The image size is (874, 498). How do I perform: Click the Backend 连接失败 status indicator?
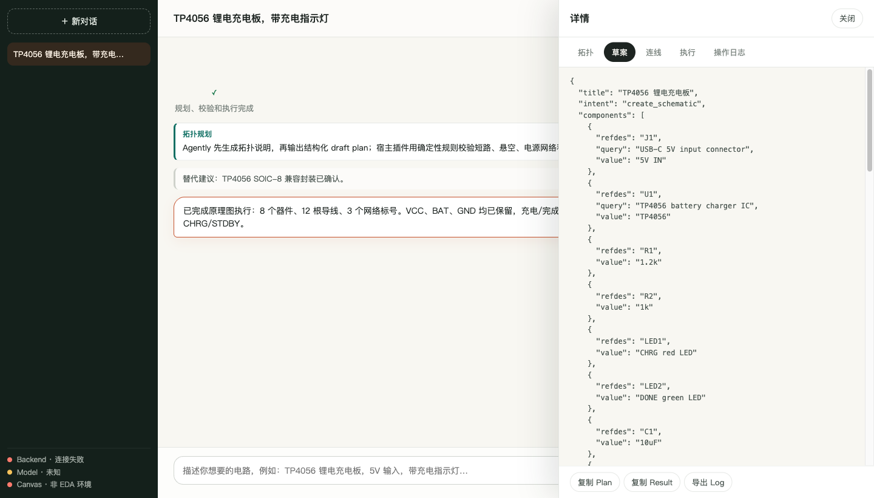click(46, 460)
